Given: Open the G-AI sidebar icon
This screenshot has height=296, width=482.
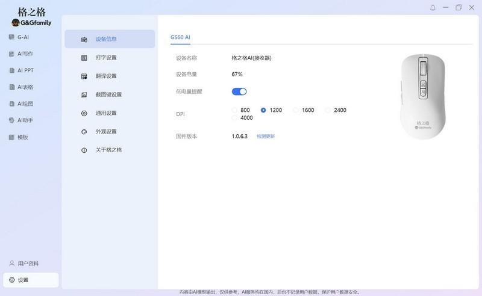Looking at the screenshot, I should click(x=11, y=37).
